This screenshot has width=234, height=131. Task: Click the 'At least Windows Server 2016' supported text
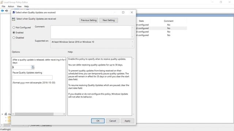pyautogui.click(x=73, y=42)
